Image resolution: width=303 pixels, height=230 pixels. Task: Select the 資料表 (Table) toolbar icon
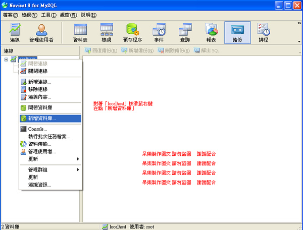click(80, 32)
